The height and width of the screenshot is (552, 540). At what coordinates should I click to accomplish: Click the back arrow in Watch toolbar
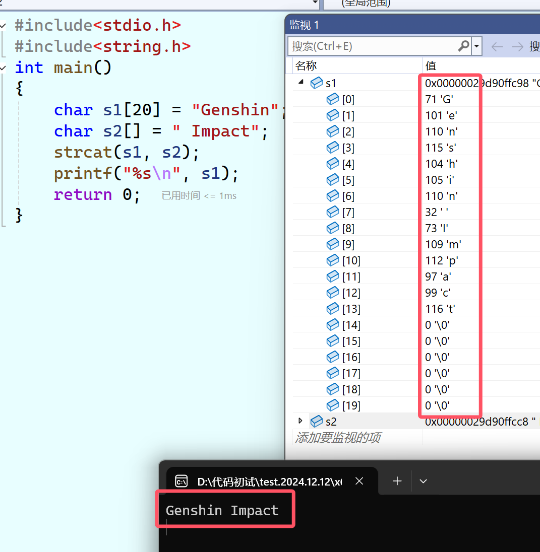click(x=497, y=46)
